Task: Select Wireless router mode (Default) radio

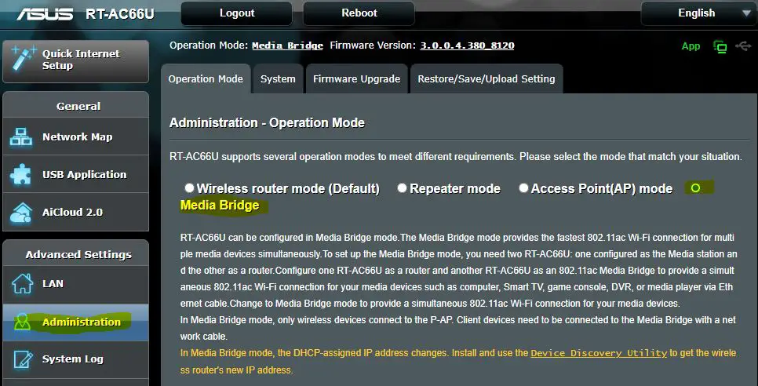Action: click(190, 188)
